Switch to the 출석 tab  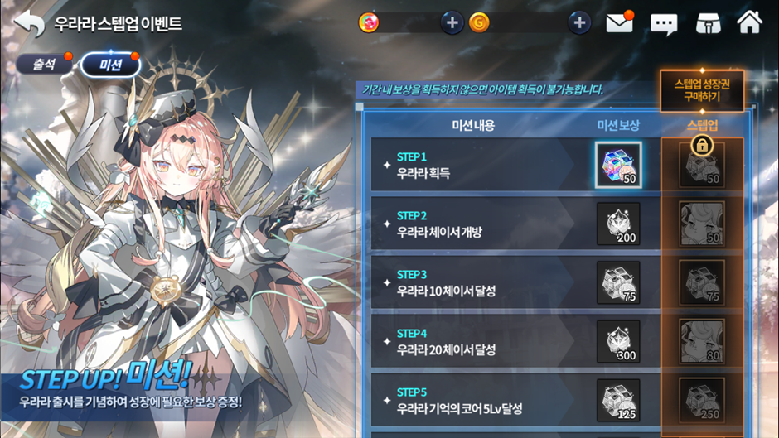click(x=44, y=64)
